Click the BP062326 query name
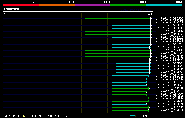This screenshot has height=118, width=185. pyautogui.click(x=11, y=9)
